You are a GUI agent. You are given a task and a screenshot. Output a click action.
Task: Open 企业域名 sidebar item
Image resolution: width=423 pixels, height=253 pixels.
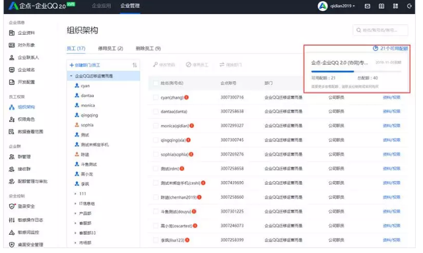click(22, 70)
